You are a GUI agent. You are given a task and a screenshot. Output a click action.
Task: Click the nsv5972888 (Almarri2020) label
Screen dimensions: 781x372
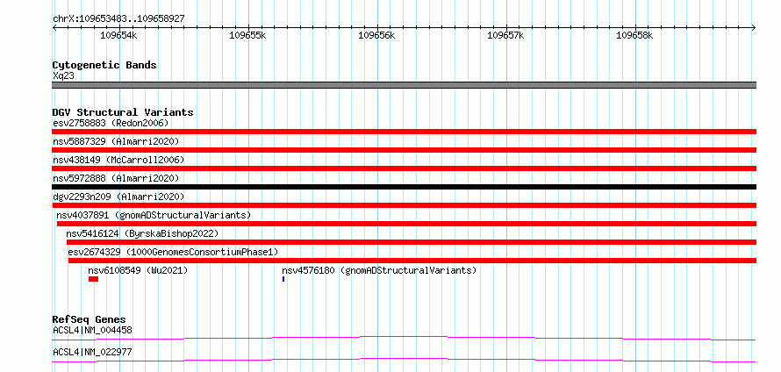pos(116,178)
